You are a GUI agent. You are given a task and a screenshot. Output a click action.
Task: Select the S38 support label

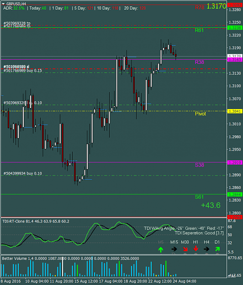pyautogui.click(x=200, y=165)
